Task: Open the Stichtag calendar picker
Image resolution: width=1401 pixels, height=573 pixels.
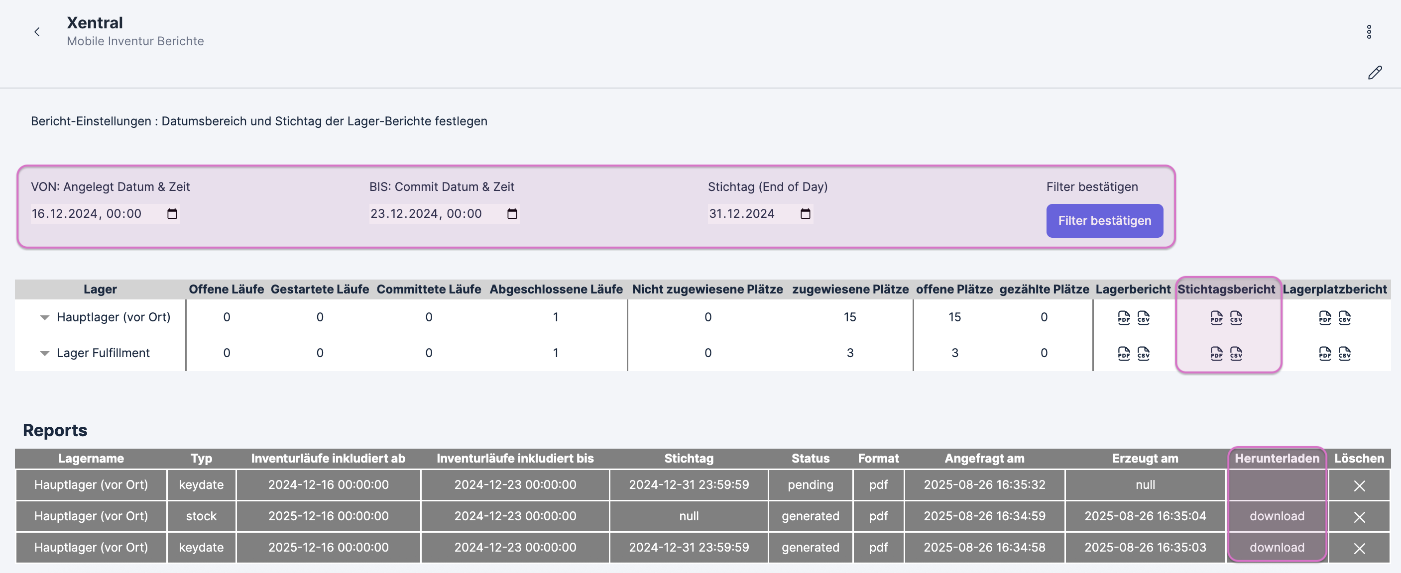Action: click(806, 213)
